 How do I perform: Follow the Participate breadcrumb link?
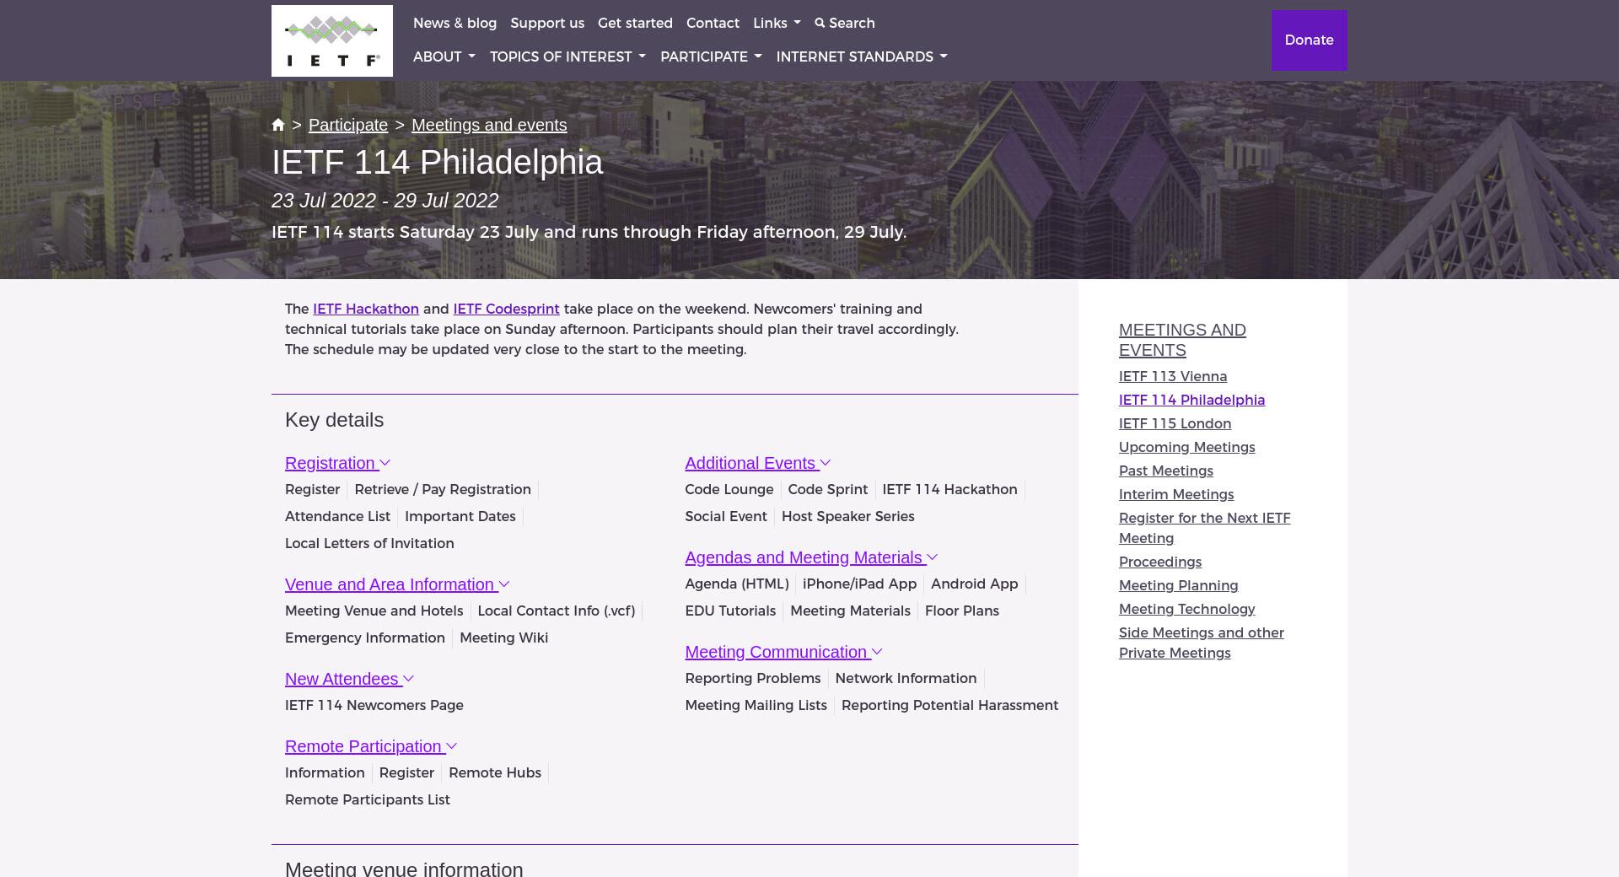[348, 125]
